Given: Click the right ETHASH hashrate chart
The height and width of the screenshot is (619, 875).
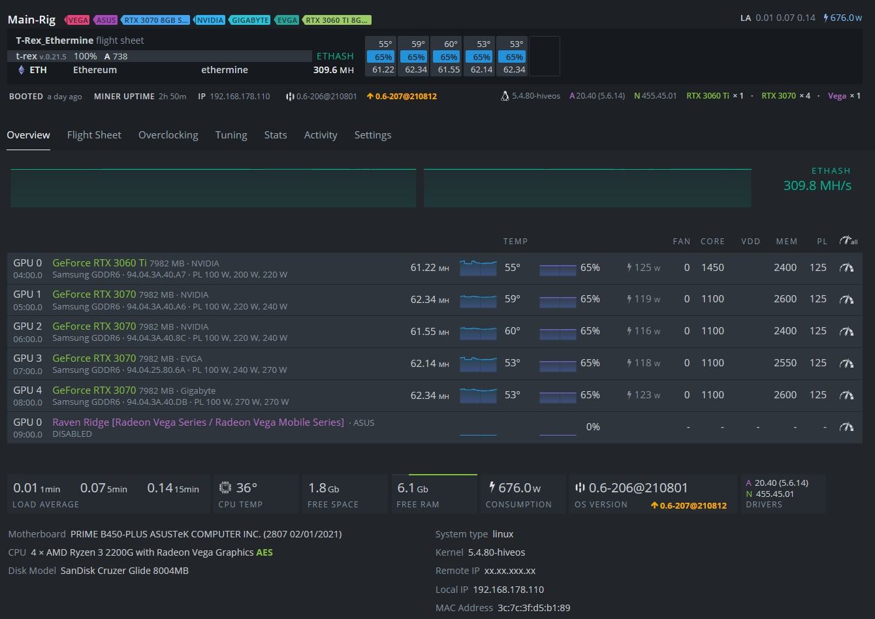Looking at the screenshot, I should point(588,188).
